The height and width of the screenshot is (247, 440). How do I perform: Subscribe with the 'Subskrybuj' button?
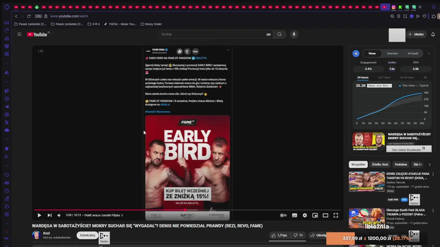tap(87, 235)
